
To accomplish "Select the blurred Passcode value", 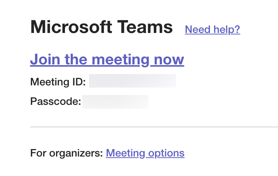I will pos(115,102).
